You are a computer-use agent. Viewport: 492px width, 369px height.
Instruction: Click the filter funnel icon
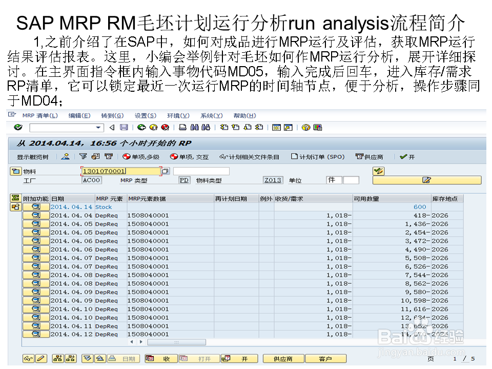tap(83, 156)
